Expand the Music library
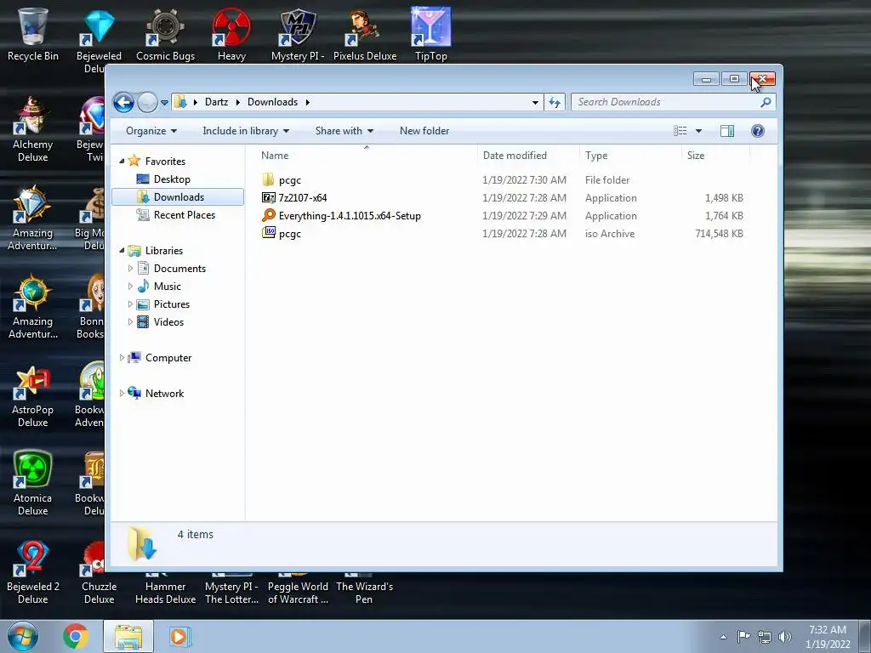The height and width of the screenshot is (653, 871). pyautogui.click(x=130, y=287)
